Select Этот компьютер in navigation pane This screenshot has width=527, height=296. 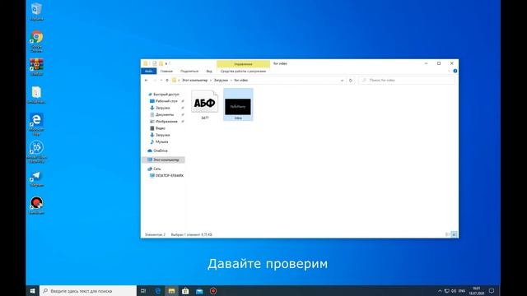click(163, 160)
